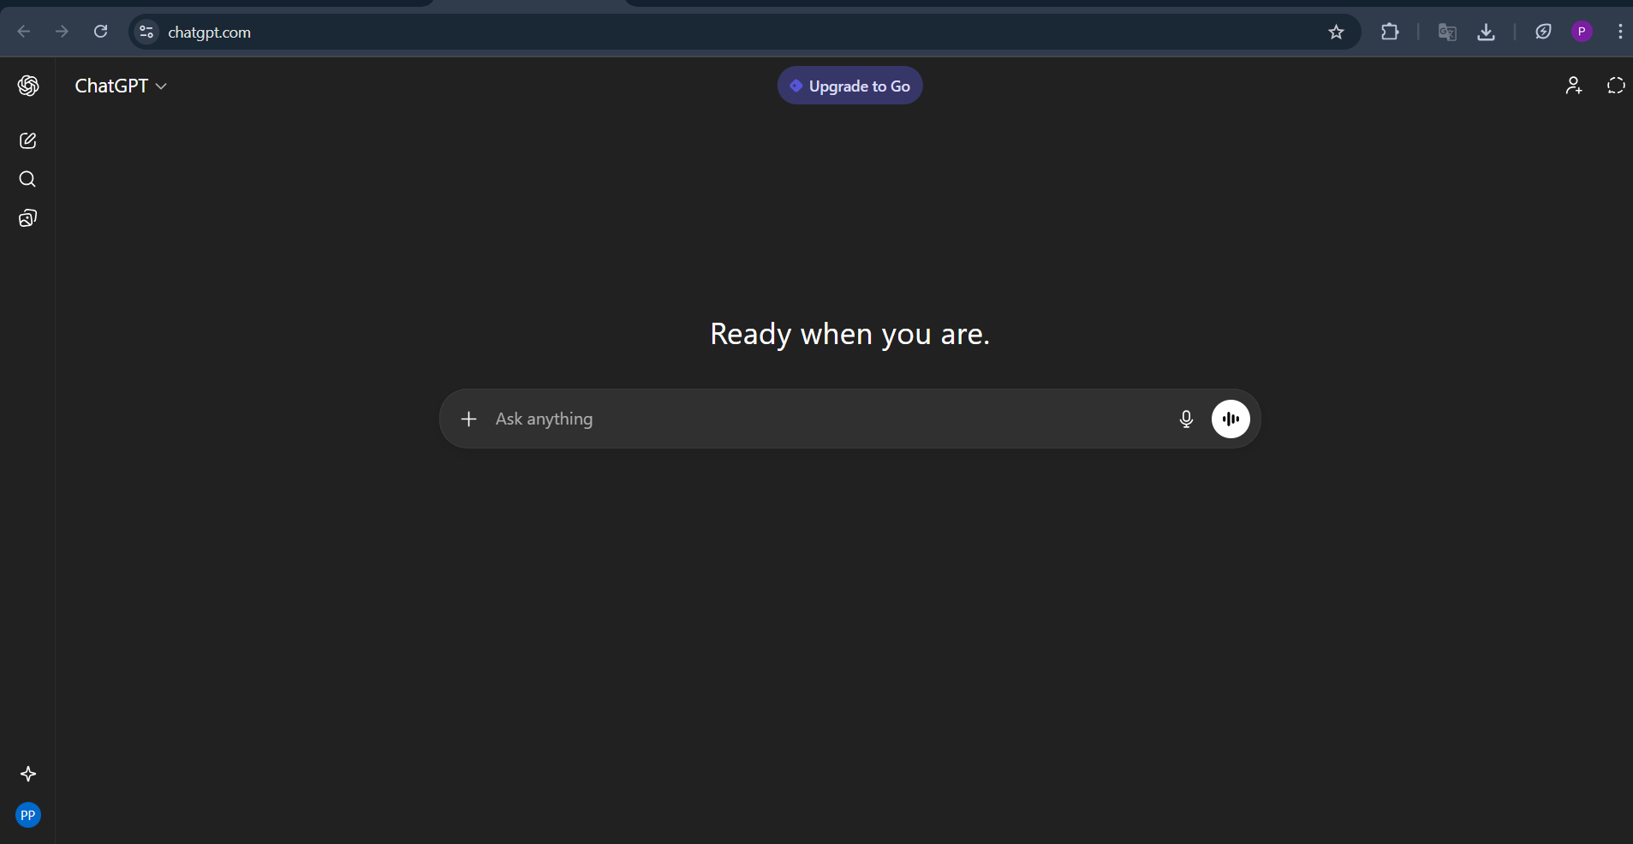The height and width of the screenshot is (844, 1633).
Task: Open Chrome extensions puzzle icon
Action: pos(1390,32)
